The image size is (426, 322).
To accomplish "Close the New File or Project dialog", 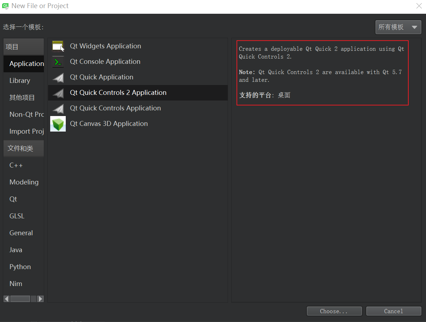I will tap(419, 6).
